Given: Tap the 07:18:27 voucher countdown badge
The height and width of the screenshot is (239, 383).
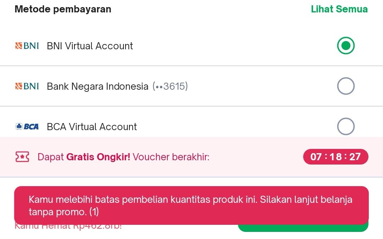Looking at the screenshot, I should click(335, 157).
